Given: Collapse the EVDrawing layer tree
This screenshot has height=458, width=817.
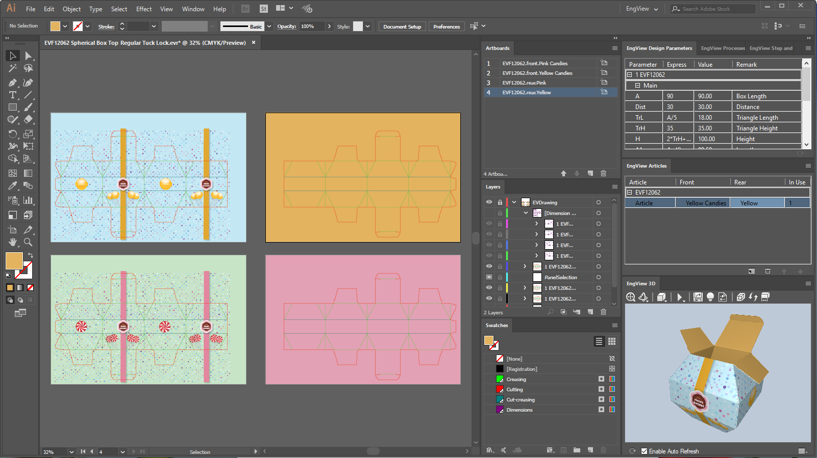Looking at the screenshot, I should (514, 202).
